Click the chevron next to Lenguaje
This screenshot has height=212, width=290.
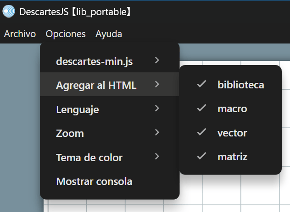[157, 109]
